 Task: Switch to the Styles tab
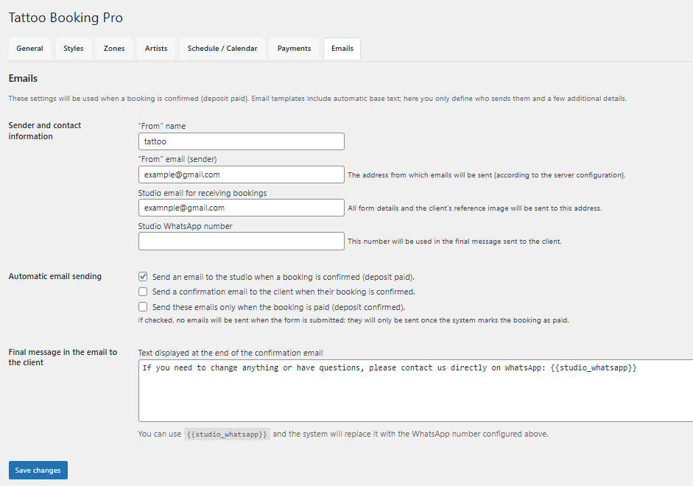tap(74, 49)
